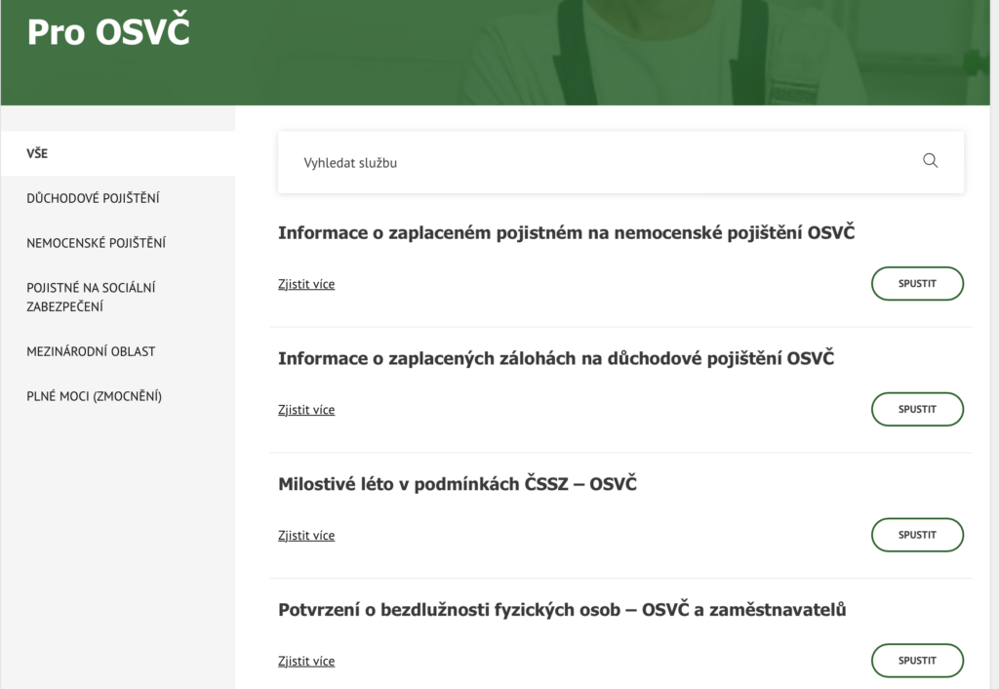Image resolution: width=999 pixels, height=689 pixels.
Task: Click Zjistit více for důchodové pojištění zálohy
Action: tap(305, 409)
